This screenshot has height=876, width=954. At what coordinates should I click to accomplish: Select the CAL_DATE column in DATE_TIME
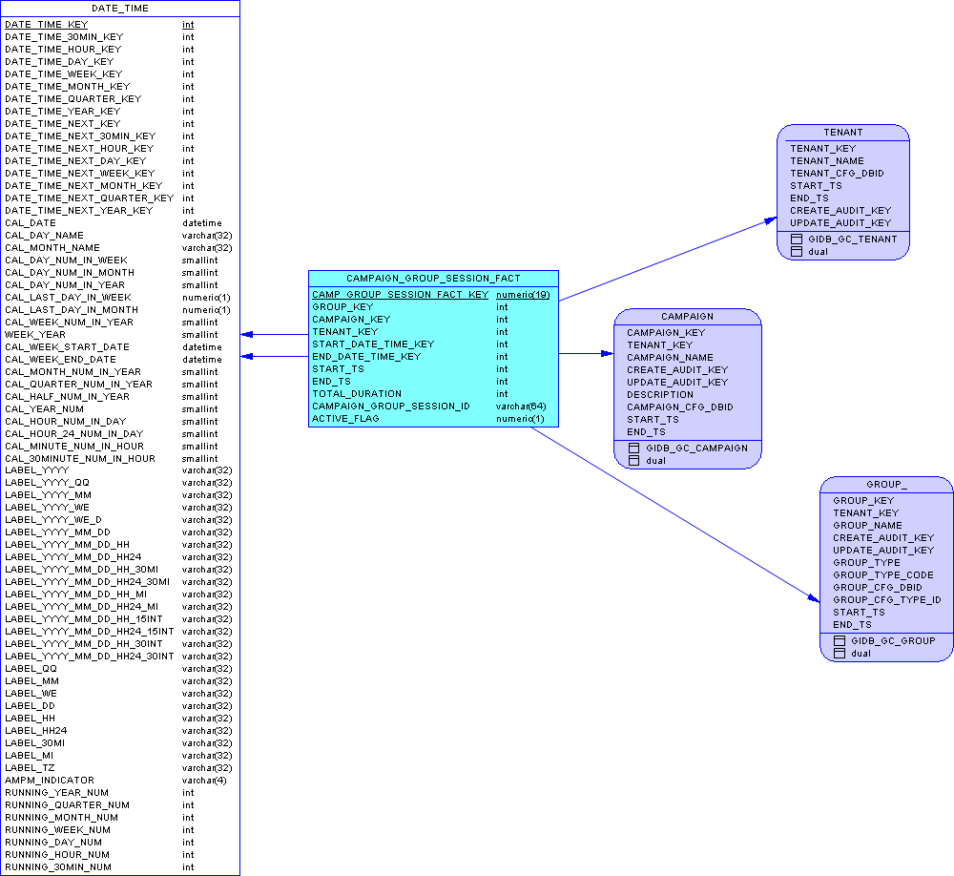click(x=31, y=222)
